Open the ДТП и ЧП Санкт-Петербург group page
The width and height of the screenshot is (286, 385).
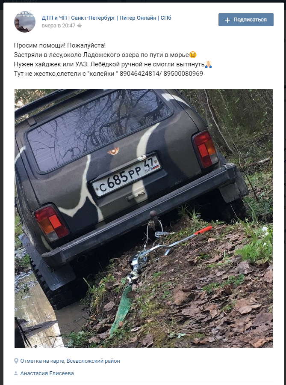tap(106, 18)
